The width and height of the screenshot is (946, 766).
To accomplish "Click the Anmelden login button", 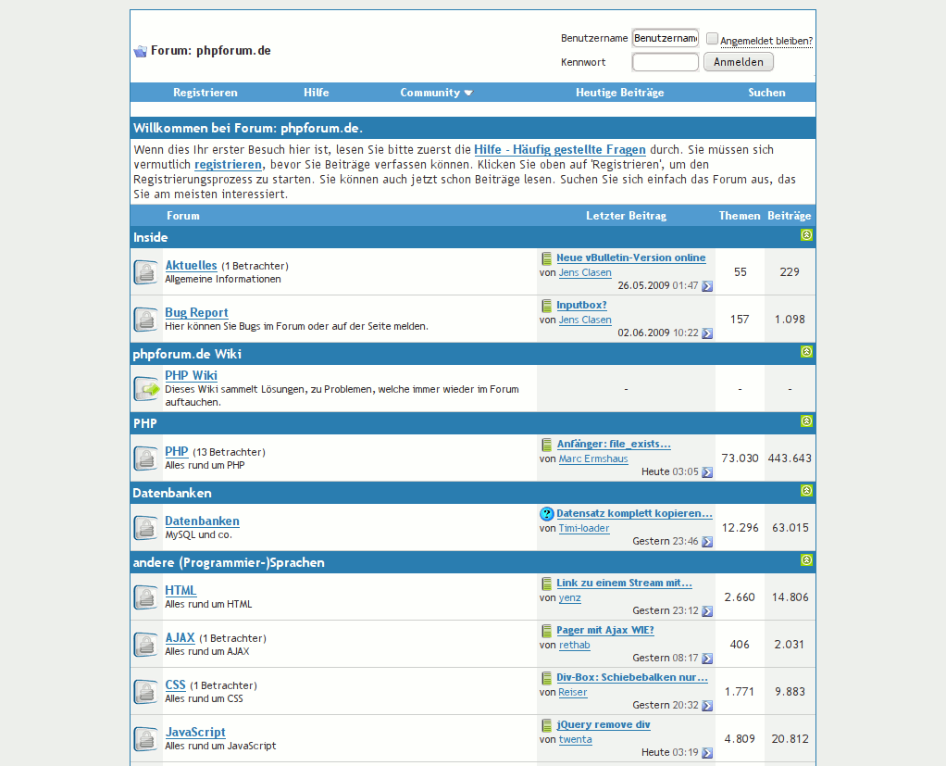I will pyautogui.click(x=739, y=61).
